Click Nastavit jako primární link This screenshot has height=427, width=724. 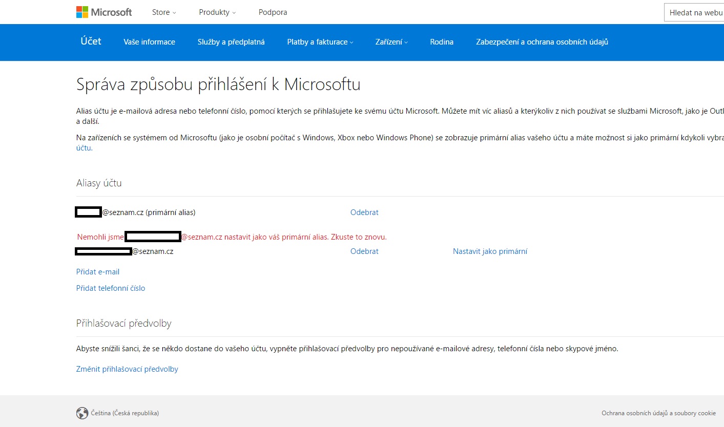coord(490,251)
